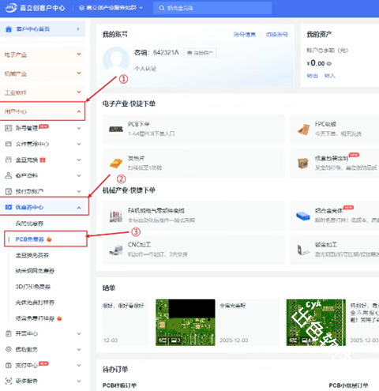Click the 开票中心 sidebar icon
This screenshot has height=391, width=379.
9,333
